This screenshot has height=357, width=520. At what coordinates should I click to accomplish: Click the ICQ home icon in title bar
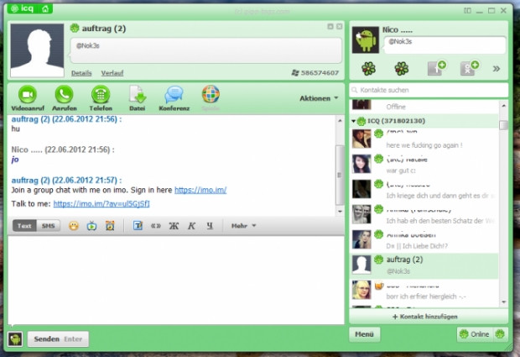pos(45,8)
